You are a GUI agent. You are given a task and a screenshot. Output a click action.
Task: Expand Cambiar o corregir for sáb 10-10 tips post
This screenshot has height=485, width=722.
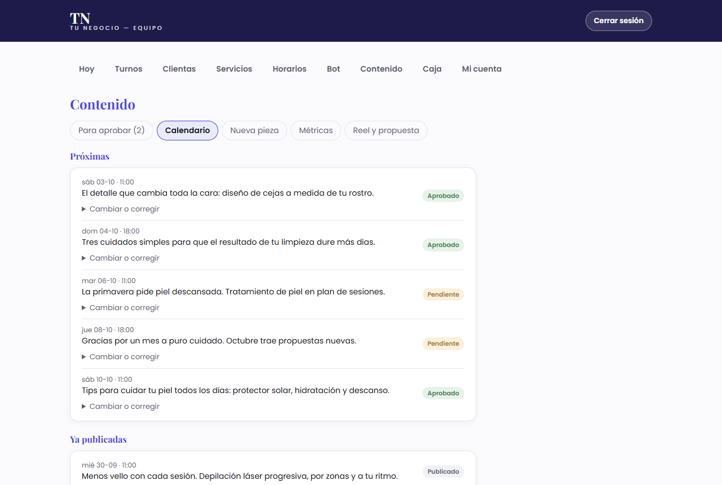[121, 406]
